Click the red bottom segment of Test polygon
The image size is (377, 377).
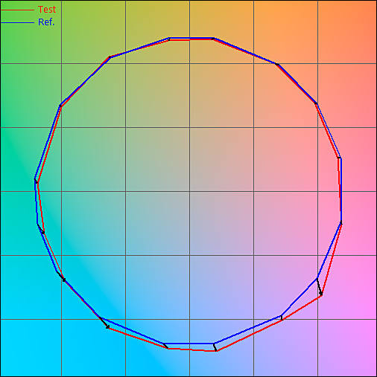click(192, 349)
